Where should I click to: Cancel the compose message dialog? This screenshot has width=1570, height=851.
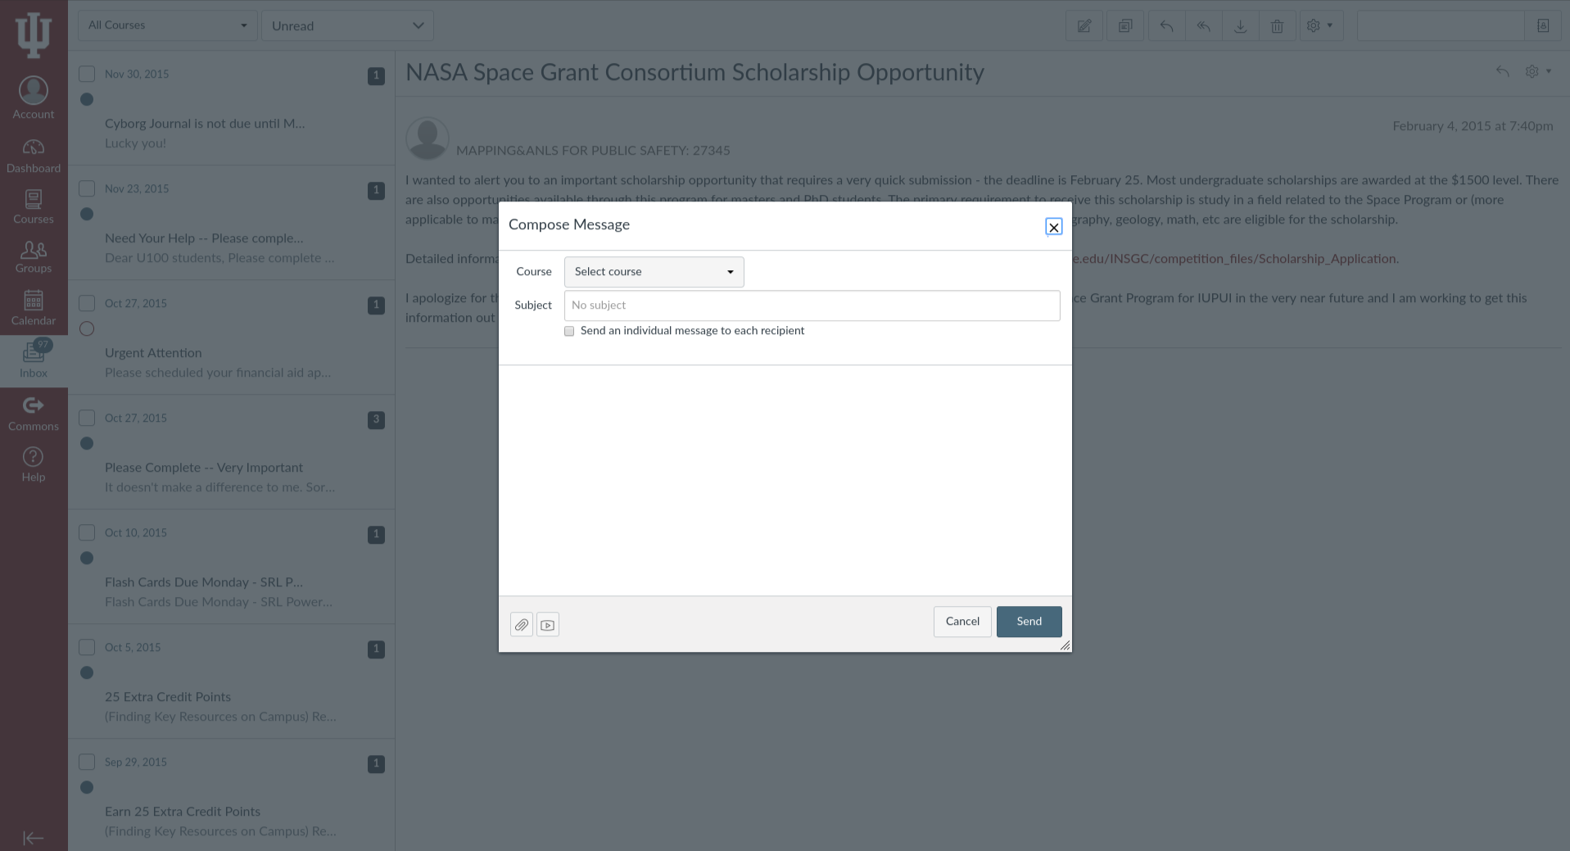coord(962,622)
